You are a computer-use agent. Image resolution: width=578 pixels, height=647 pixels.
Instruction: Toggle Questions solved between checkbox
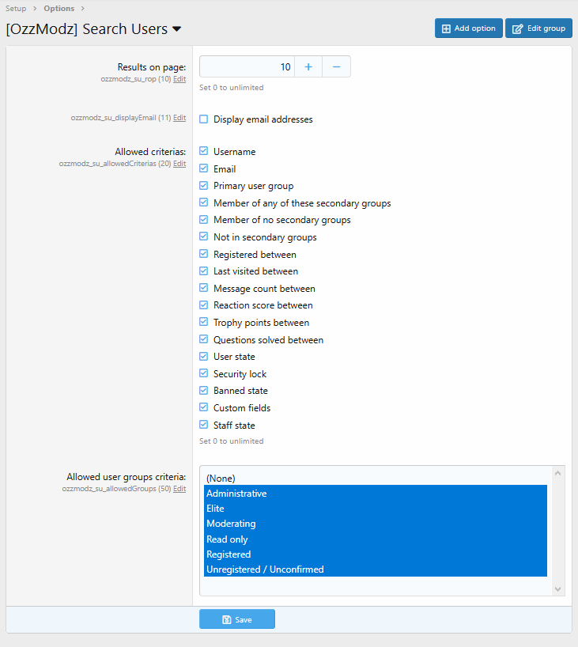203,339
